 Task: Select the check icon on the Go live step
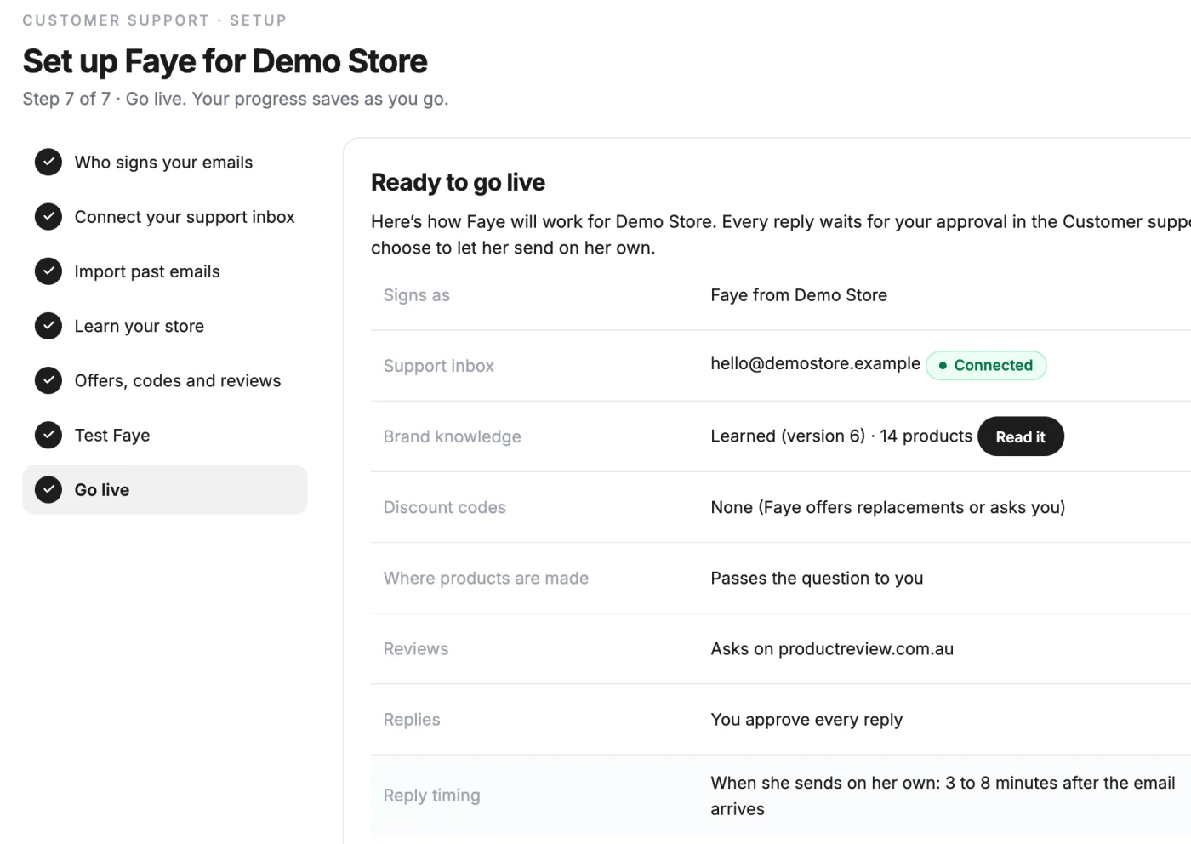pyautogui.click(x=48, y=488)
